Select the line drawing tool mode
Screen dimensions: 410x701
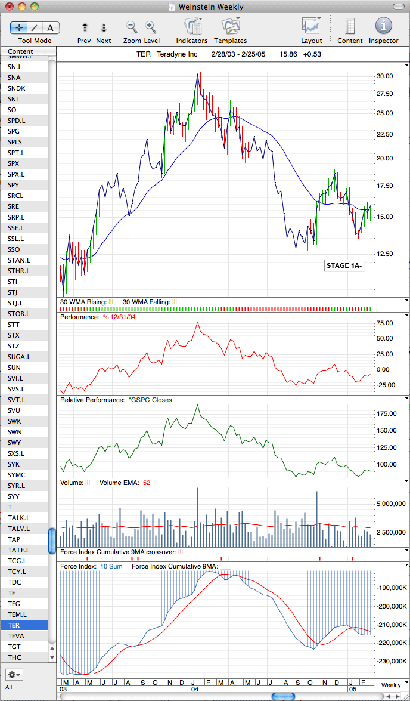(35, 27)
